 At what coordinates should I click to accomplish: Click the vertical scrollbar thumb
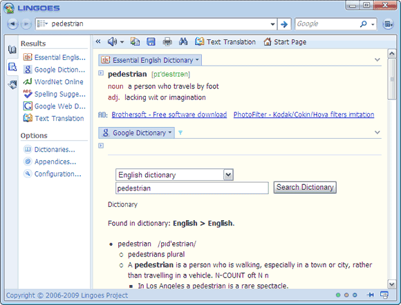pyautogui.click(x=392, y=79)
